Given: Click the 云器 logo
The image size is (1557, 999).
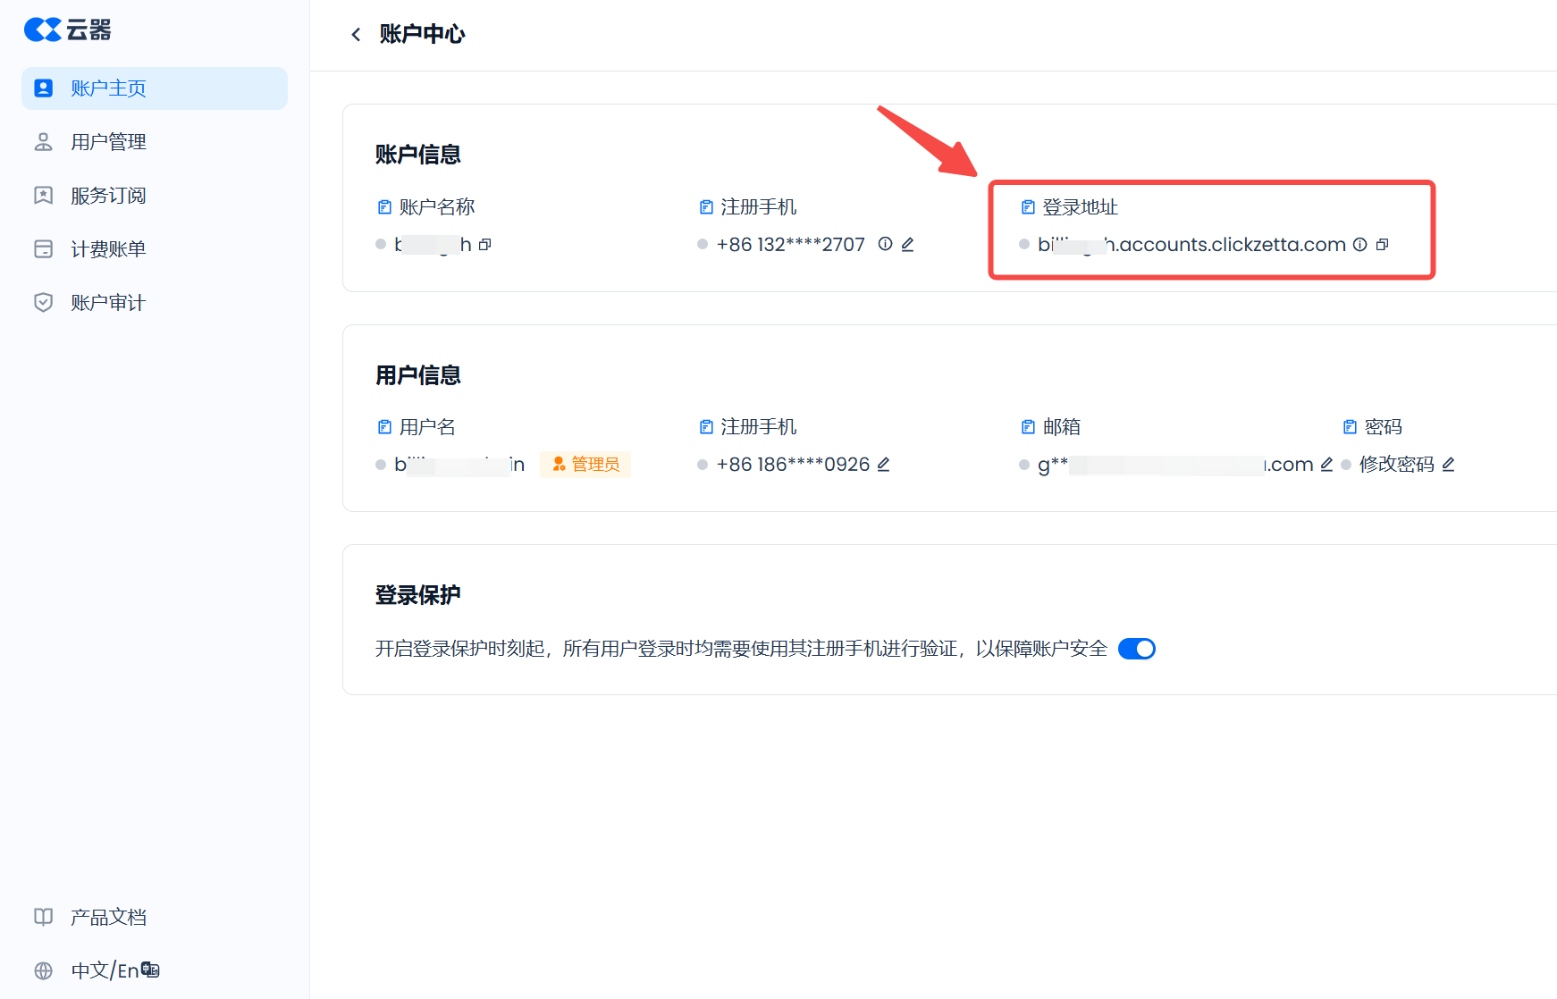Looking at the screenshot, I should 68,30.
